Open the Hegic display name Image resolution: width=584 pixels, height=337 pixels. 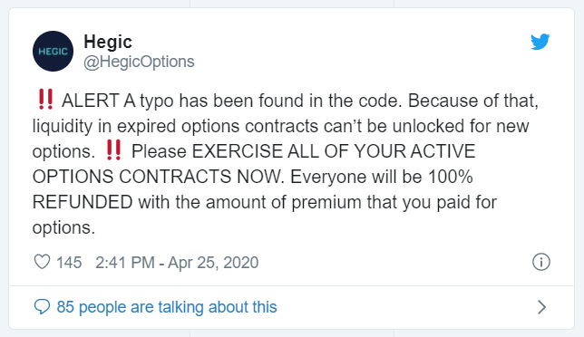[108, 42]
